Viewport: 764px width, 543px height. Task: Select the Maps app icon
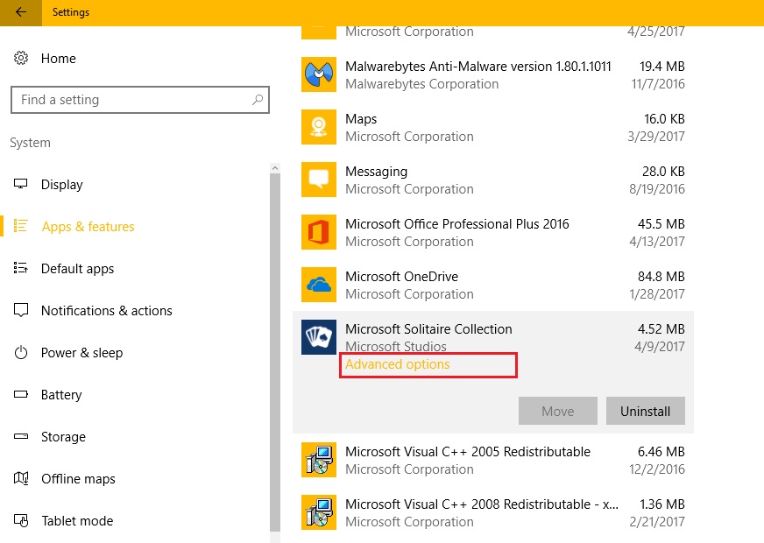tap(318, 128)
